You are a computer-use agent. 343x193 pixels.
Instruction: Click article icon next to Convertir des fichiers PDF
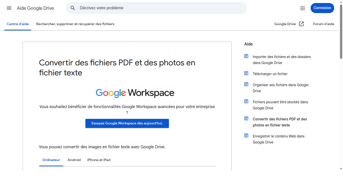tap(246, 118)
